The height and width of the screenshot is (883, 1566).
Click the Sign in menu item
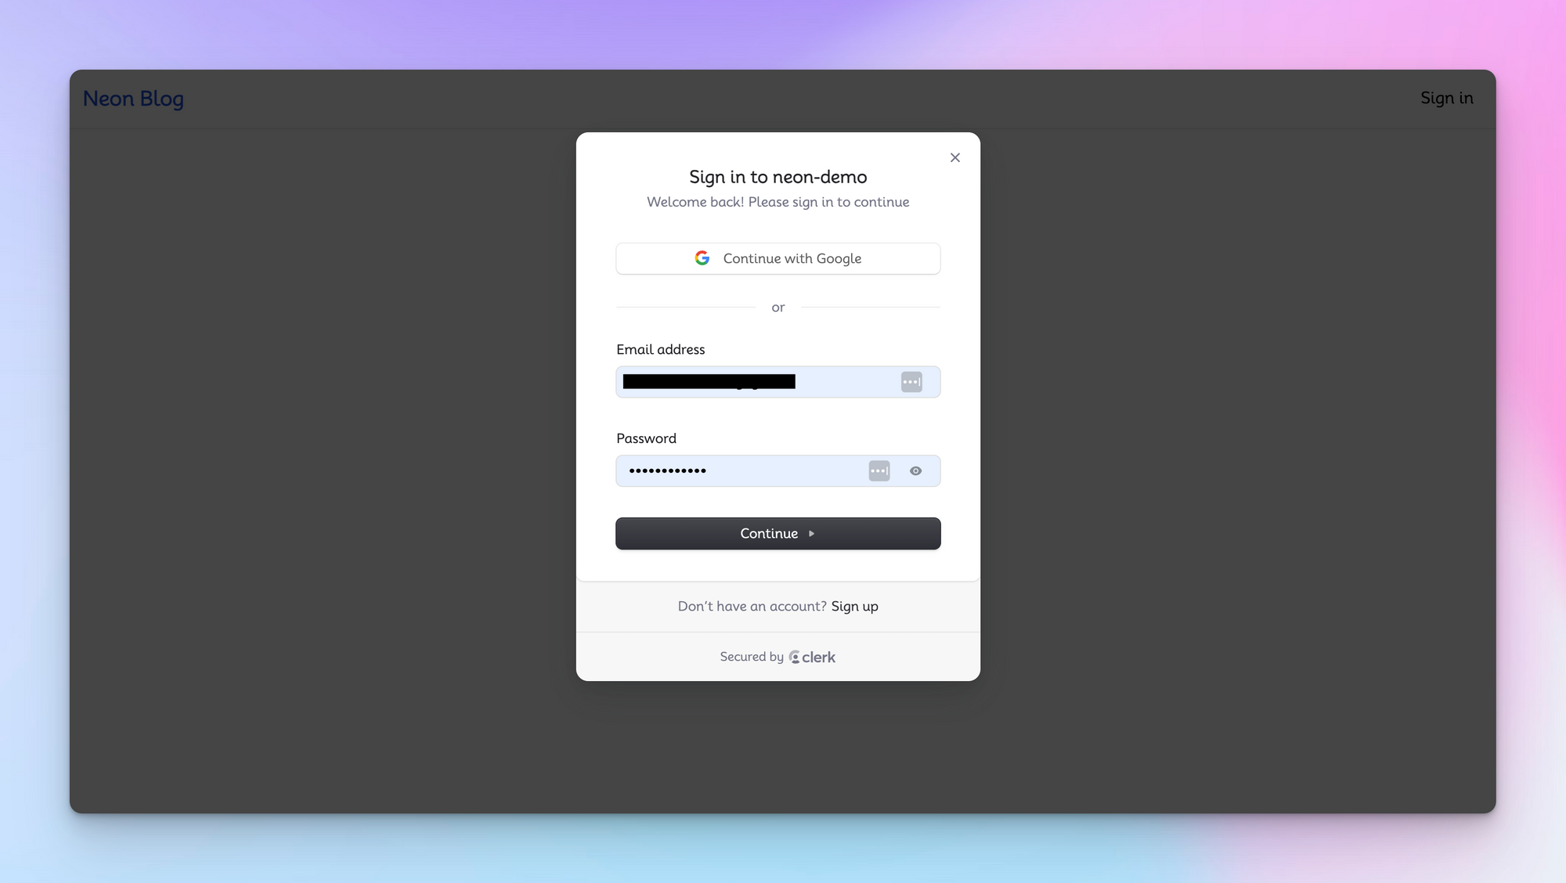point(1447,98)
